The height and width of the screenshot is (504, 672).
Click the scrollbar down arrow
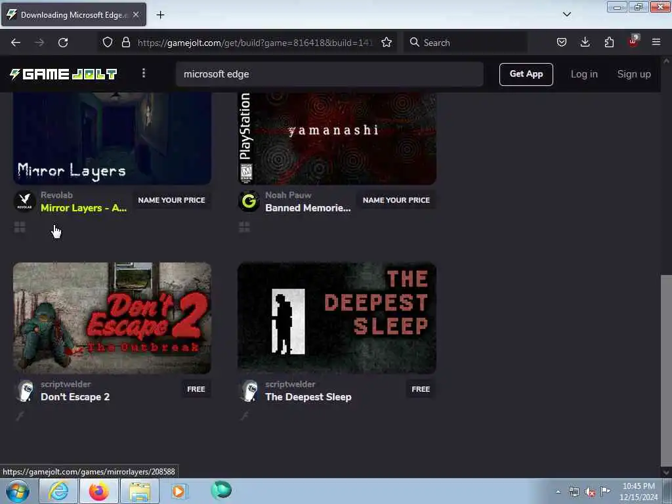click(x=666, y=472)
